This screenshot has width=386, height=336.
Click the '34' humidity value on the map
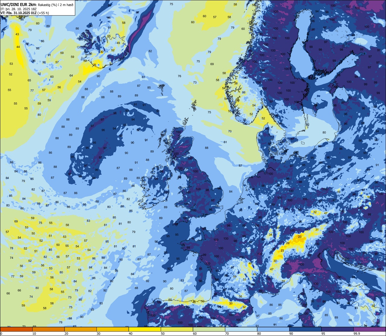(x=271, y=235)
